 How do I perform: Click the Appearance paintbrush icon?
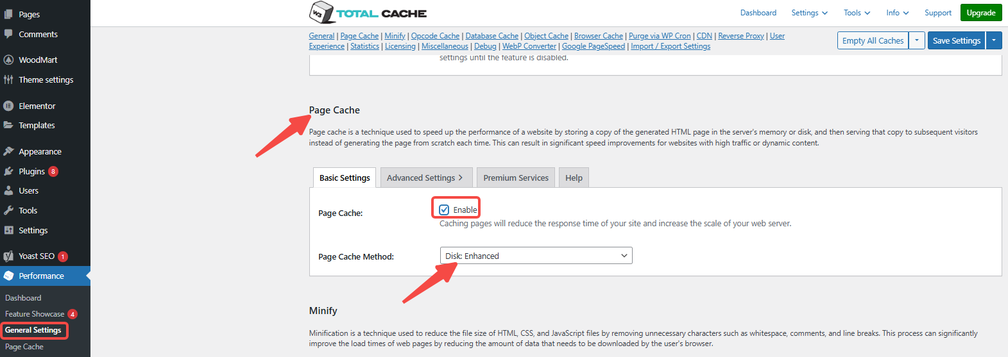click(x=8, y=151)
